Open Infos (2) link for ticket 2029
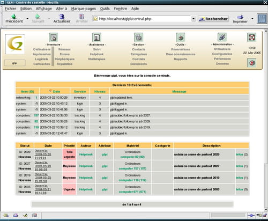This screenshot has width=268, height=221. point(242,154)
